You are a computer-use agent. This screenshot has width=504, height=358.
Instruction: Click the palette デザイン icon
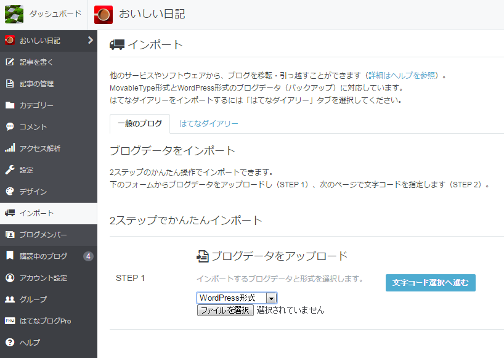tap(10, 191)
